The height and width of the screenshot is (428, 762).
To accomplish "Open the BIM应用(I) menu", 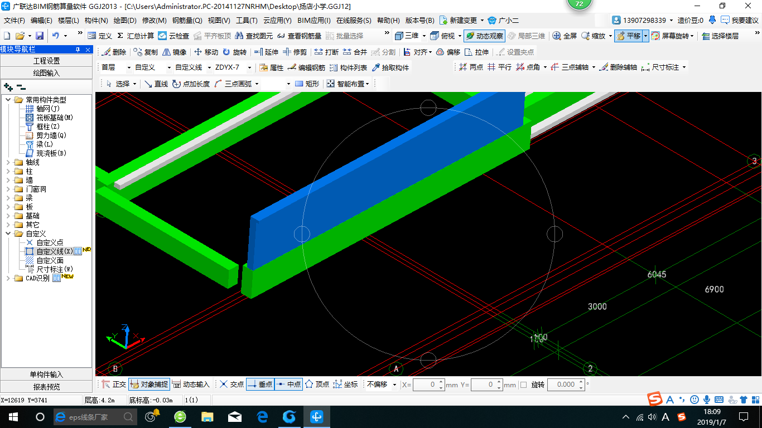I will click(x=314, y=20).
